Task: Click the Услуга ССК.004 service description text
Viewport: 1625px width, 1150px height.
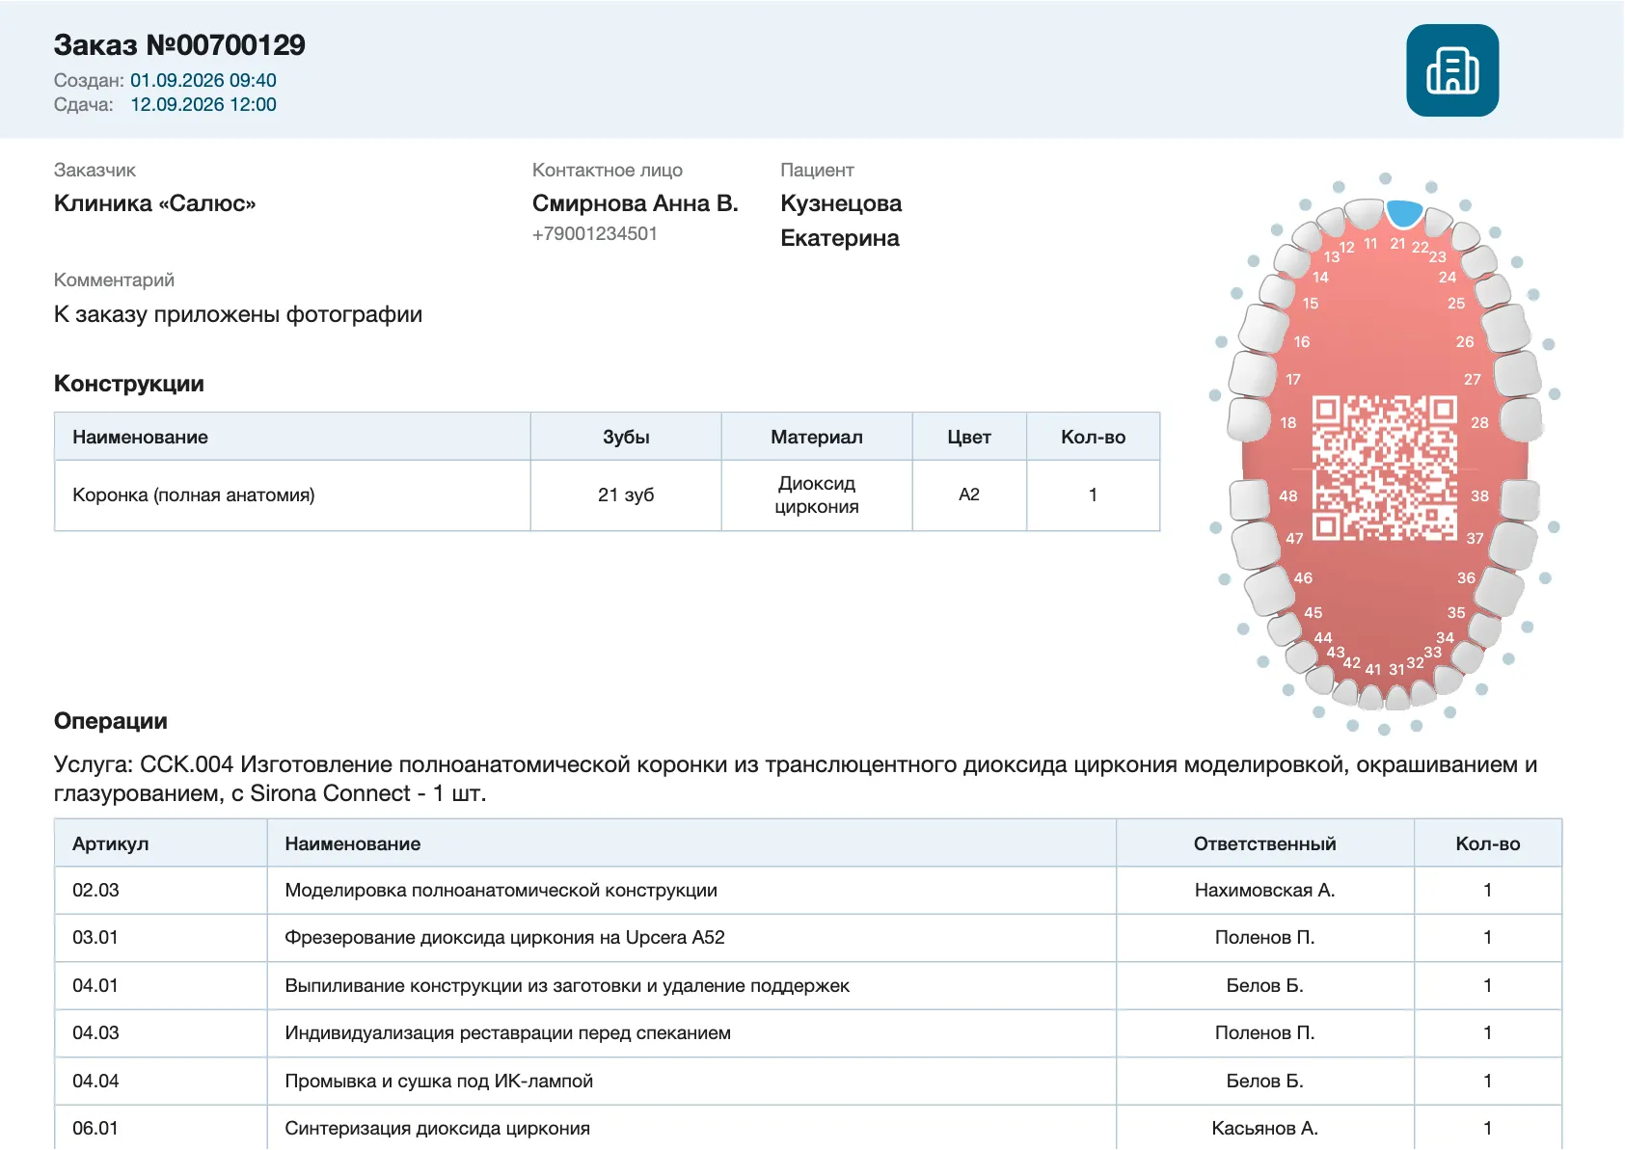Action: (x=796, y=779)
